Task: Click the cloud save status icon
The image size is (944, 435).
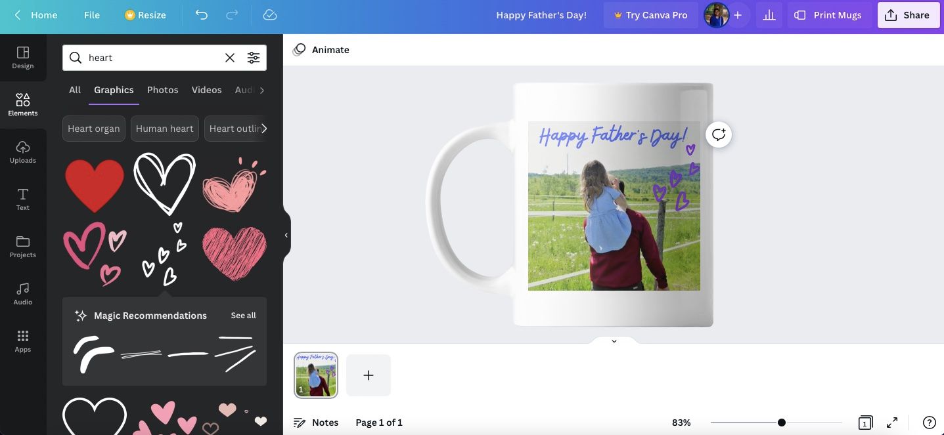Action: pyautogui.click(x=269, y=15)
